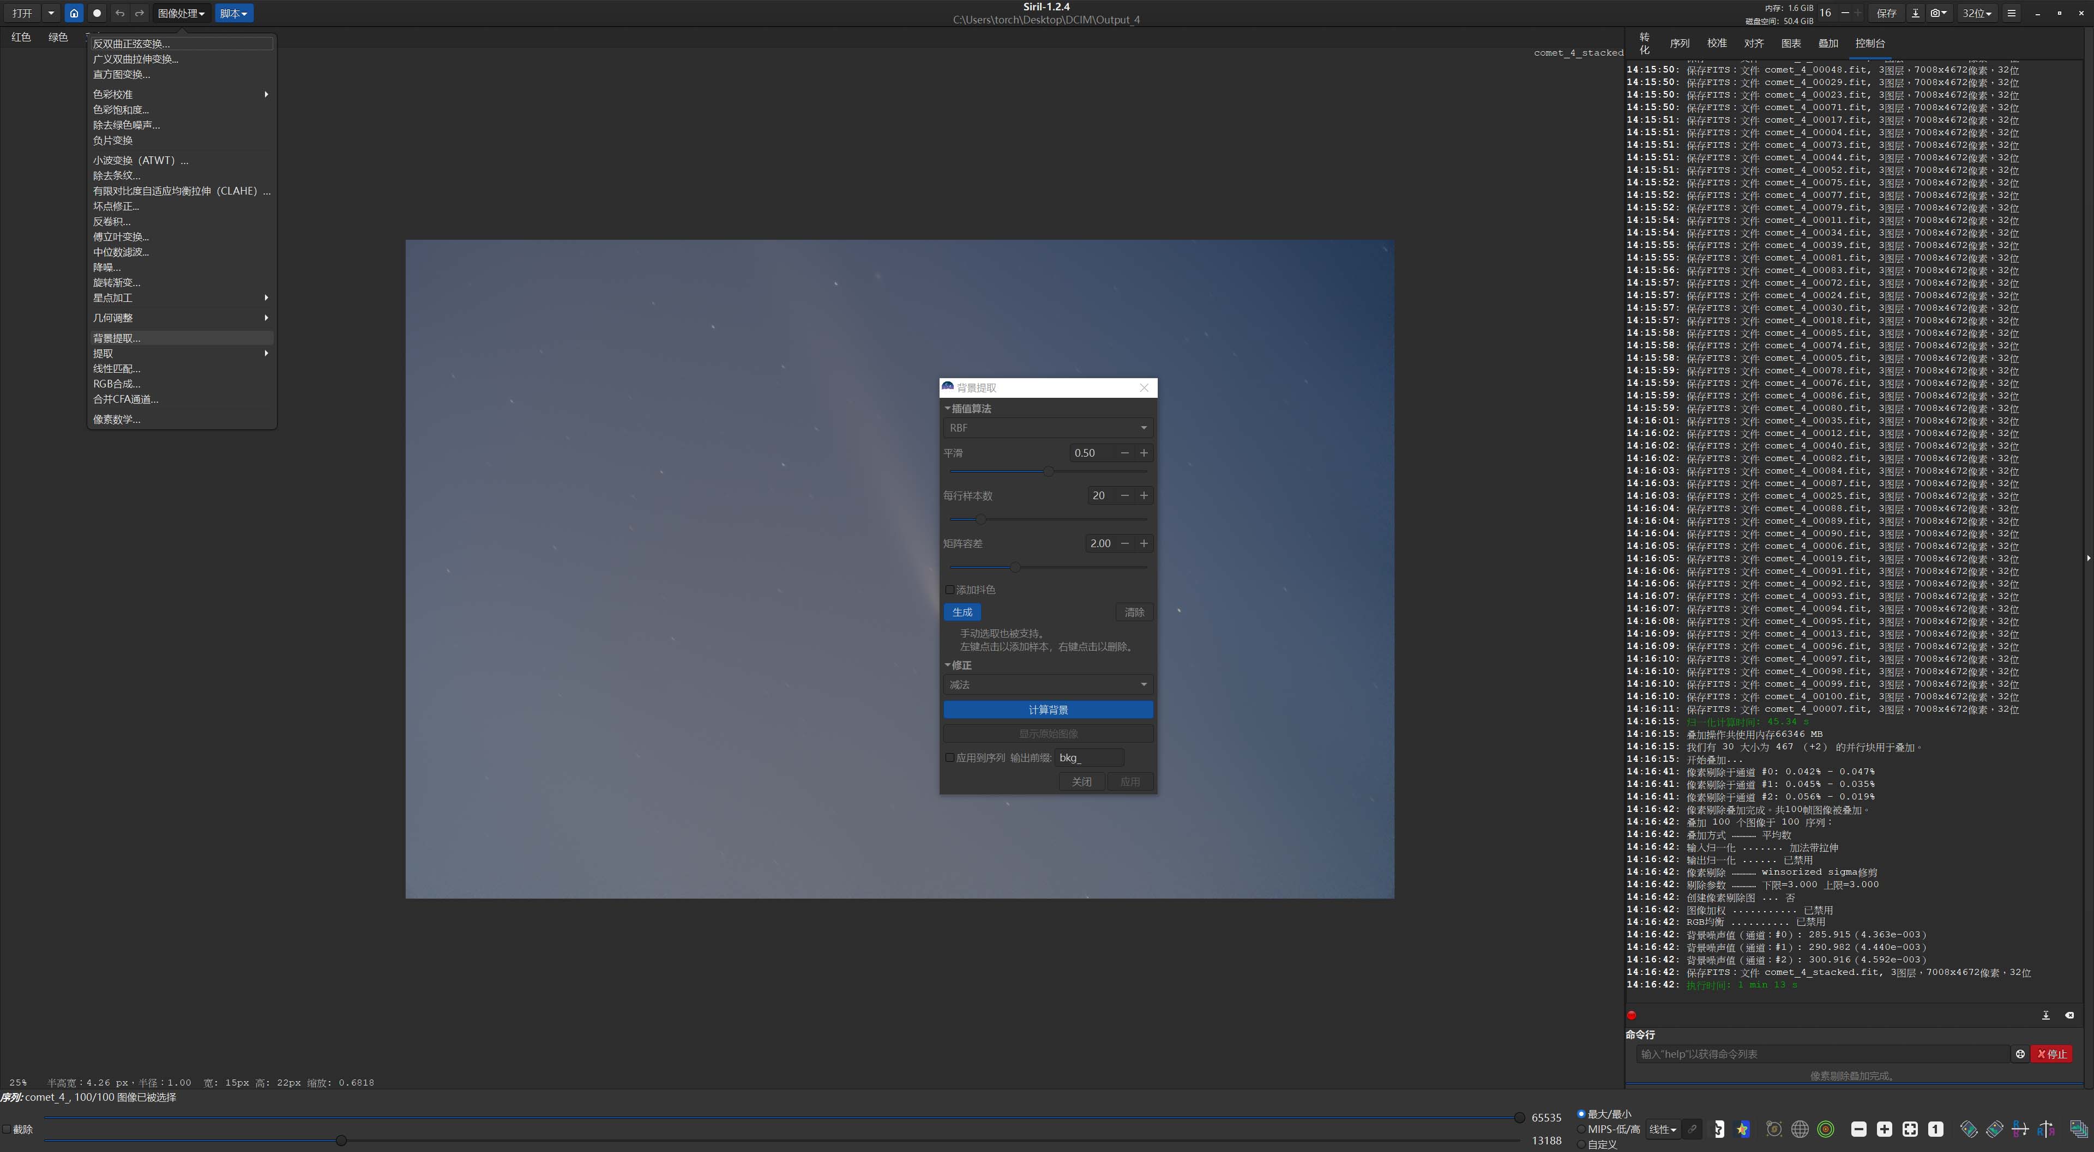Select the 自定义 radio button
Image resolution: width=2094 pixels, height=1152 pixels.
click(x=1581, y=1144)
